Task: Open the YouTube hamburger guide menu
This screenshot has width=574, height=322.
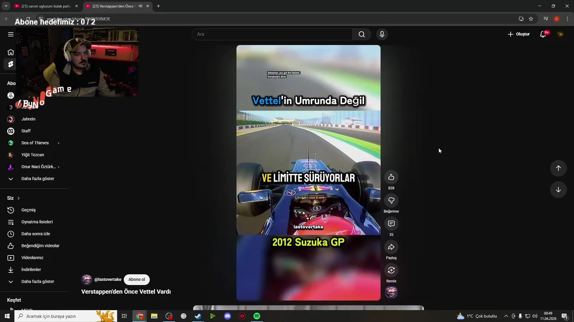Action: pyautogui.click(x=11, y=34)
